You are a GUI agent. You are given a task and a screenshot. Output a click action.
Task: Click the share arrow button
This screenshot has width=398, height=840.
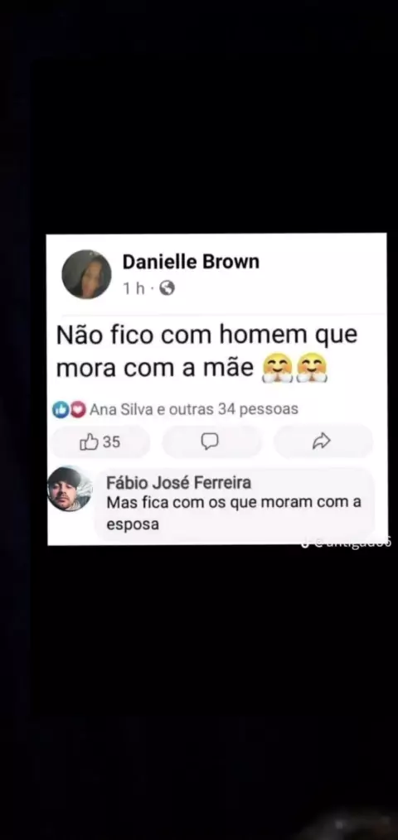[321, 442]
